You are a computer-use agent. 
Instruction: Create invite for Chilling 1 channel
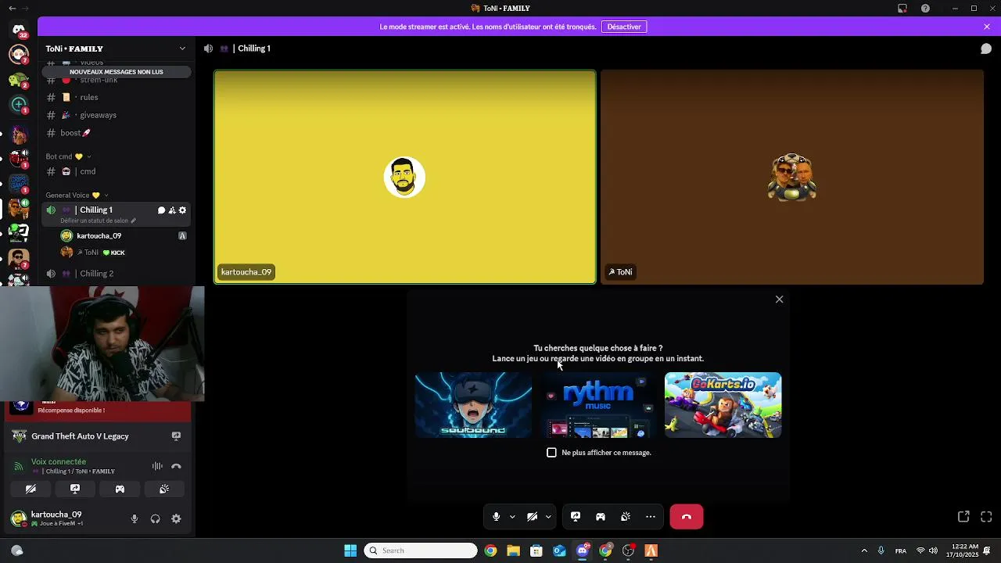(x=172, y=210)
